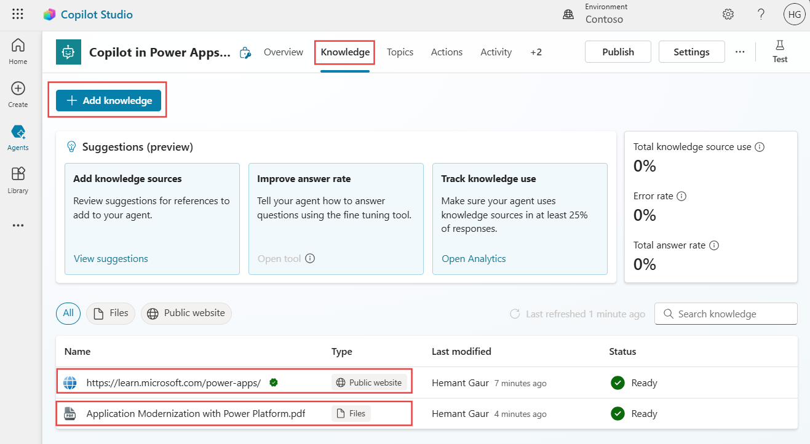Open the Help question mark icon
This screenshot has width=810, height=444.
tap(761, 14)
